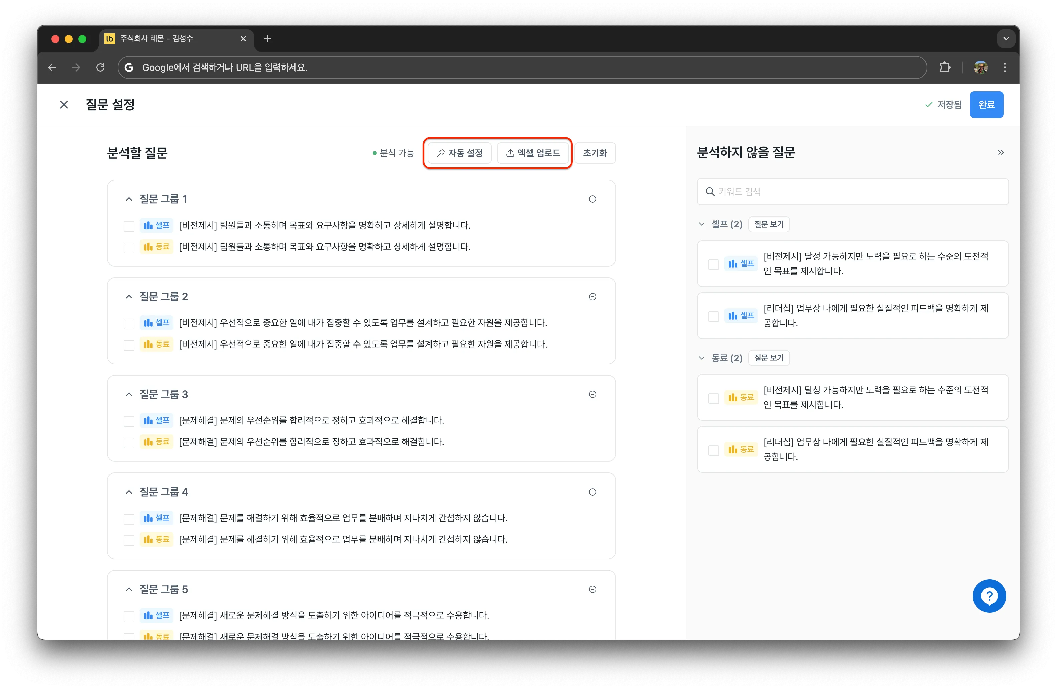Close the 질문 설정 page with X
The width and height of the screenshot is (1057, 689).
click(x=64, y=105)
